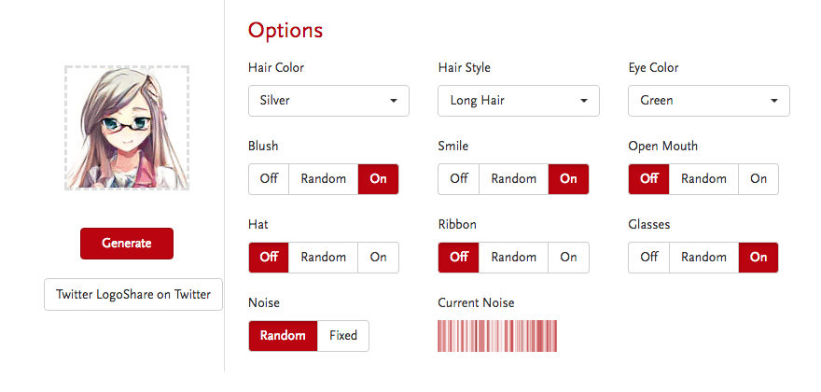Click the Generate button
Image resolution: width=821 pixels, height=392 pixels.
pos(127,244)
